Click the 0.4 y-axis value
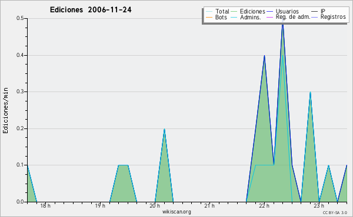Viewport: 353px width, 217px height. (x=20, y=55)
